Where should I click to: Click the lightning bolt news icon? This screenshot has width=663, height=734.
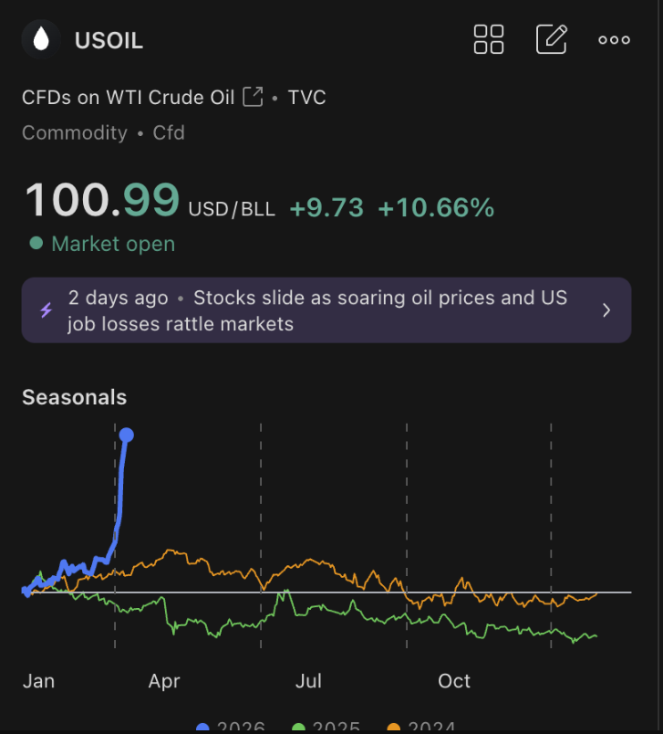[x=47, y=310]
